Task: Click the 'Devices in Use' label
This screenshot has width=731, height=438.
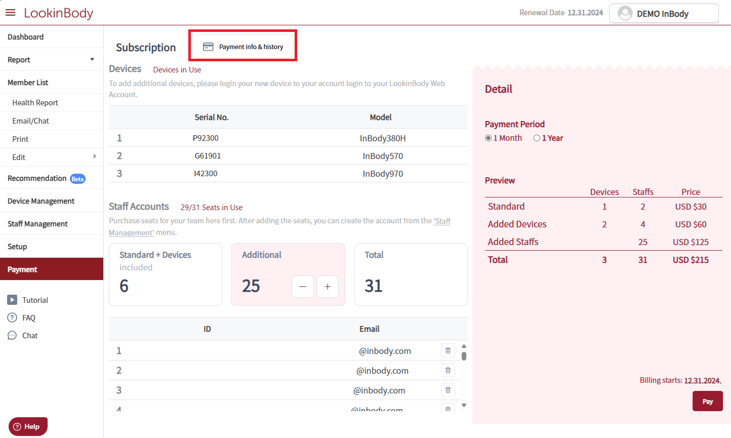Action: coord(177,70)
